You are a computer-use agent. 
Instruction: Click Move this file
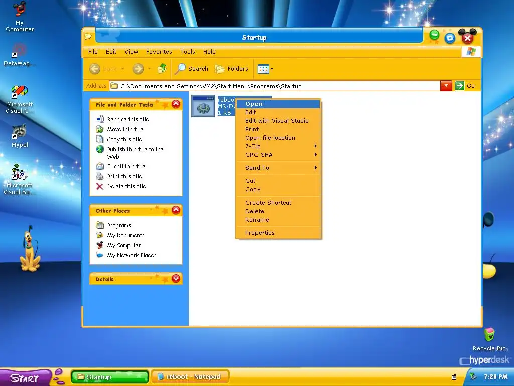click(x=119, y=129)
